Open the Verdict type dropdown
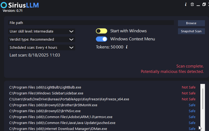209x131 pixels. coord(42,40)
